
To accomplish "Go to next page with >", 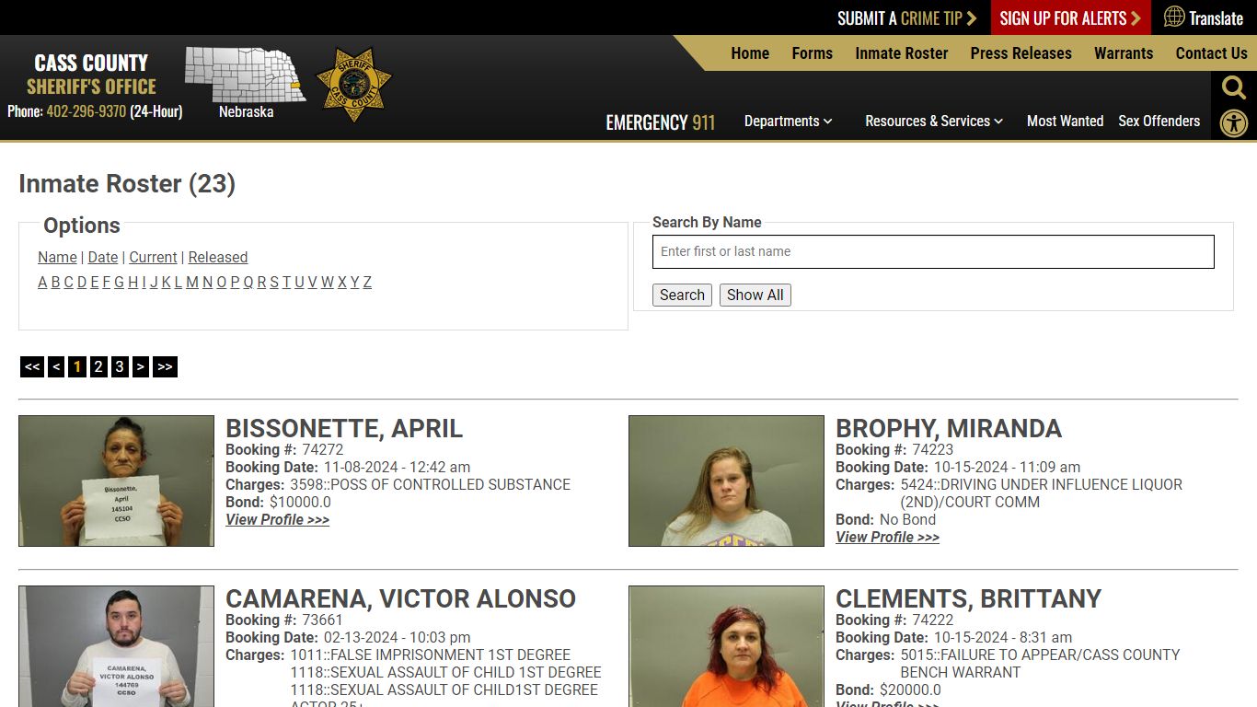I will tap(140, 367).
